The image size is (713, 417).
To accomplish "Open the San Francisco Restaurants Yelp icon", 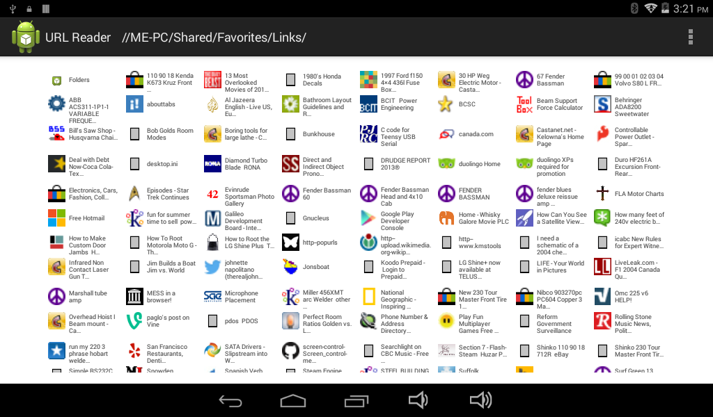I will point(134,351).
